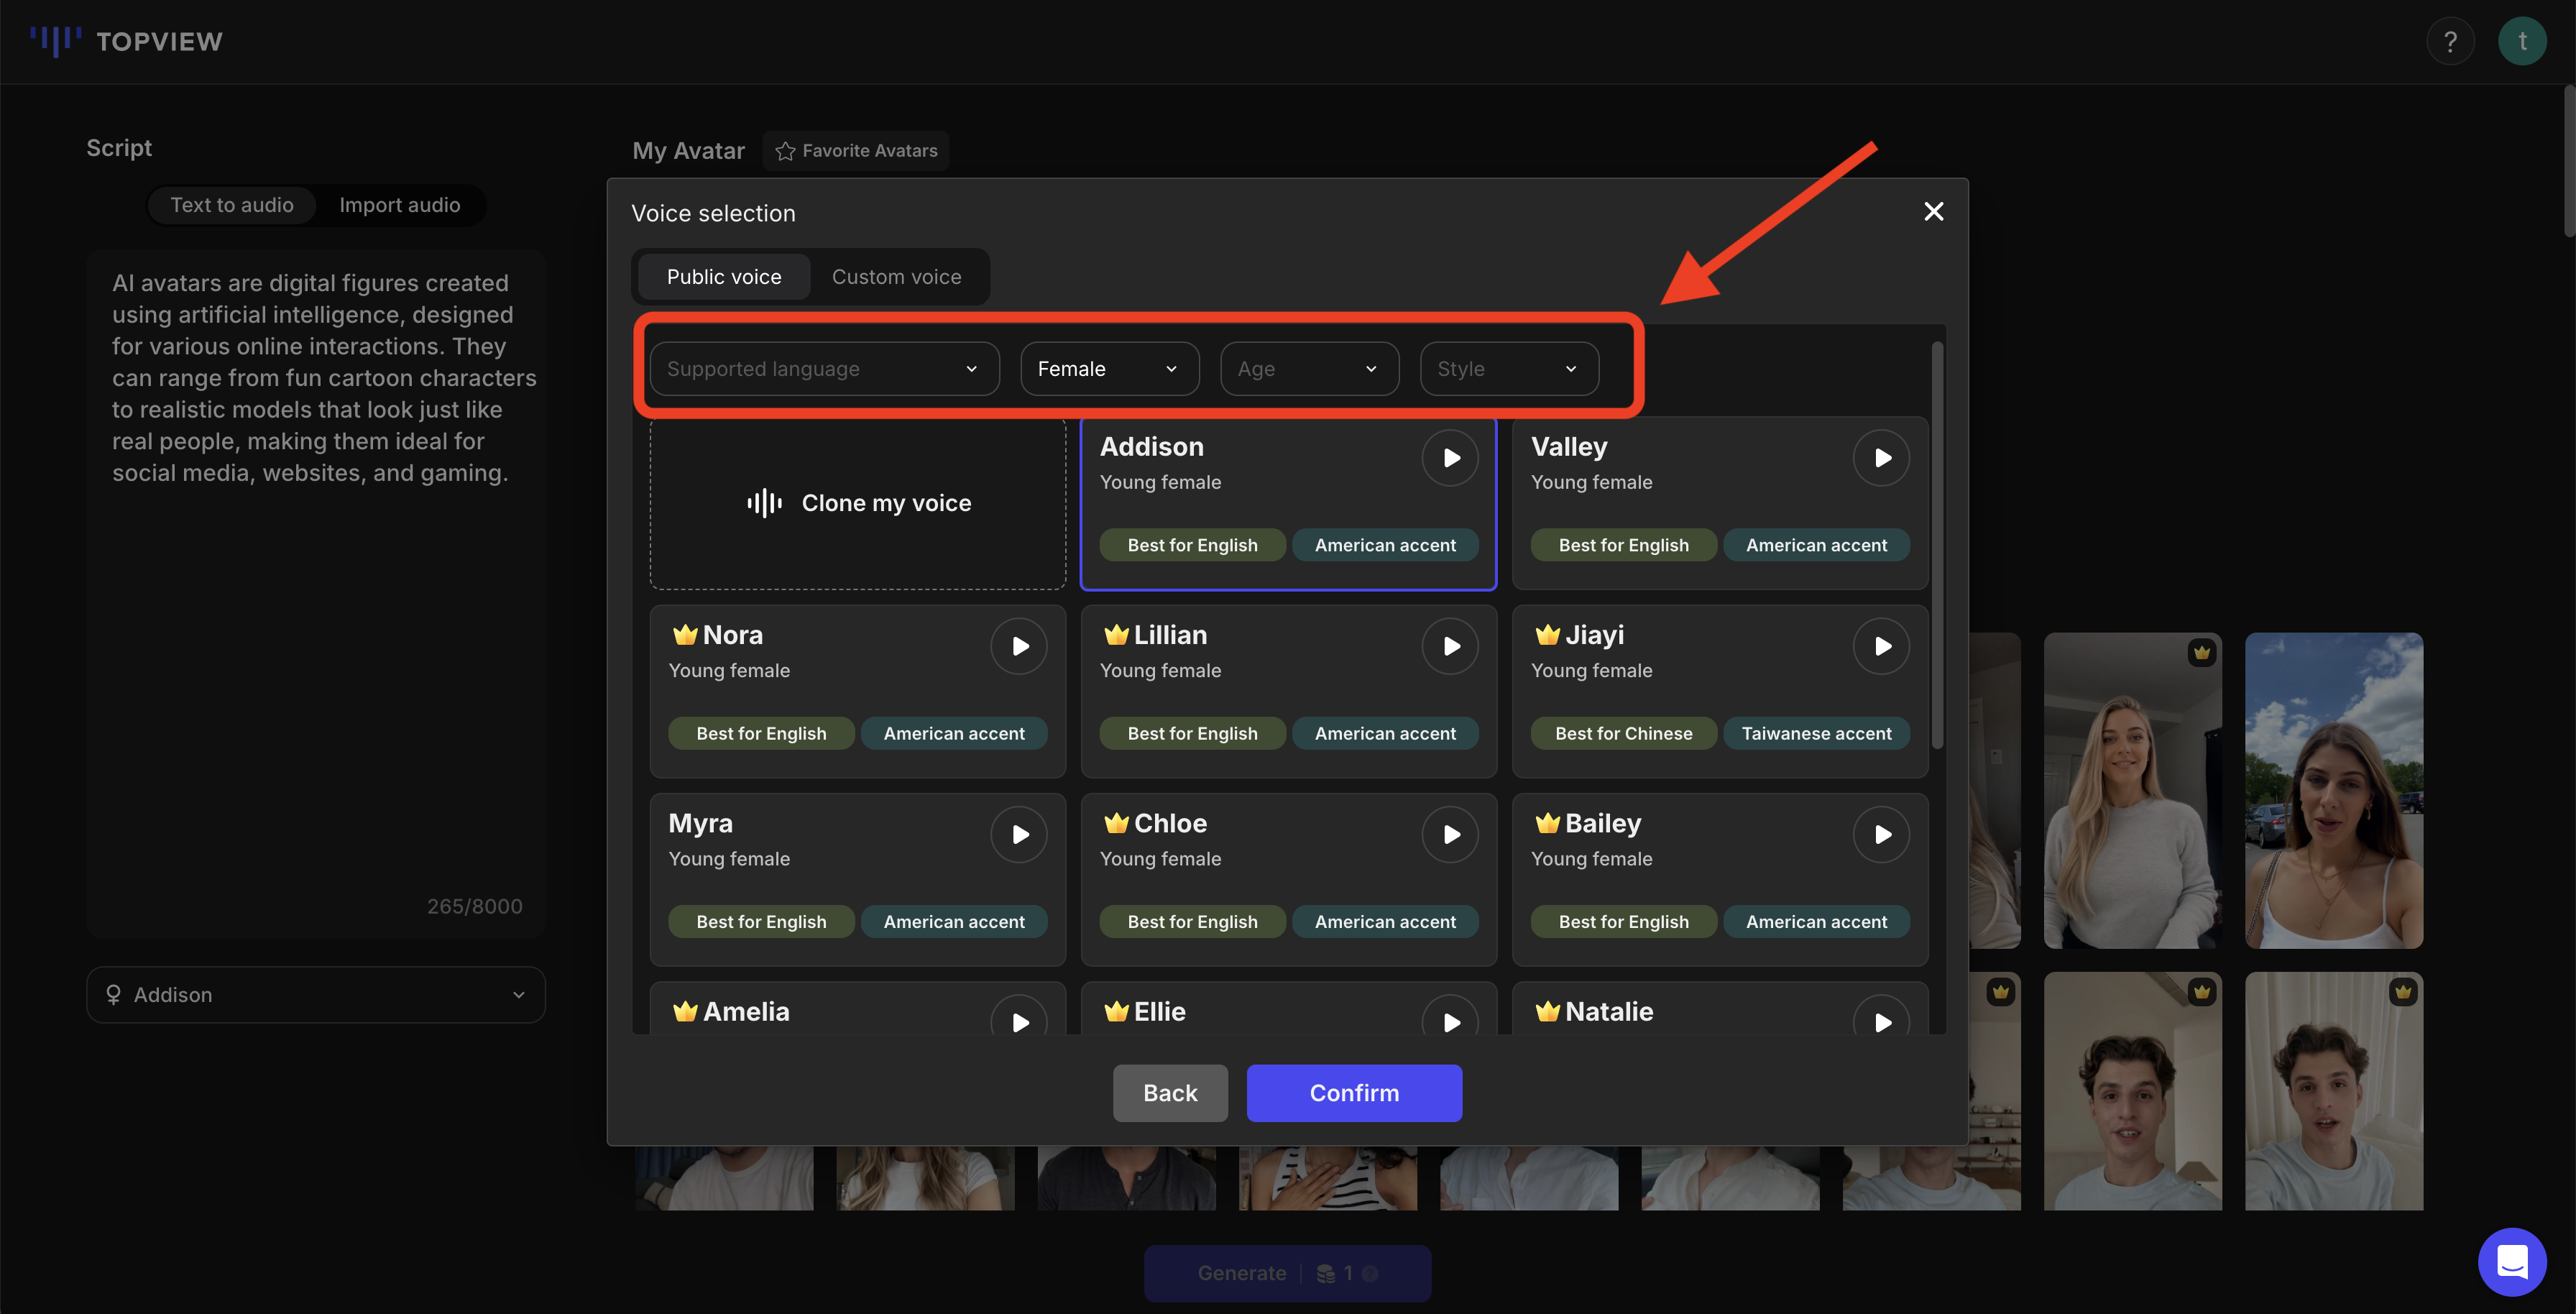Click the crown icon beside Lillian
This screenshot has width=2576, height=1314.
click(1116, 634)
